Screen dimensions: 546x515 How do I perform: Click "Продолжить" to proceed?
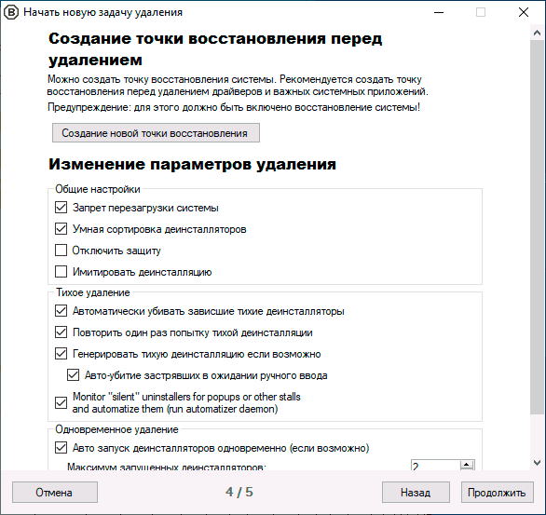498,493
